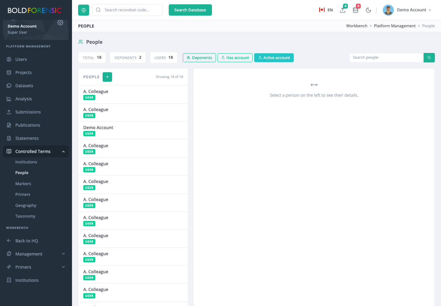The height and width of the screenshot is (306, 441).
Task: Open the database stack icon in header
Action: [x=356, y=10]
